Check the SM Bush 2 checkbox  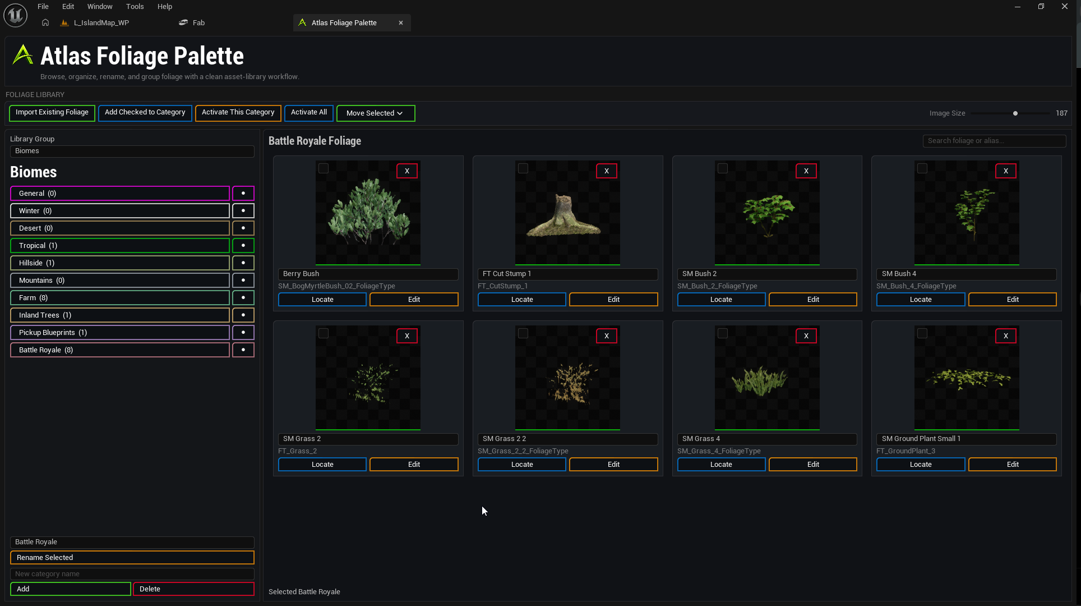[x=723, y=168]
